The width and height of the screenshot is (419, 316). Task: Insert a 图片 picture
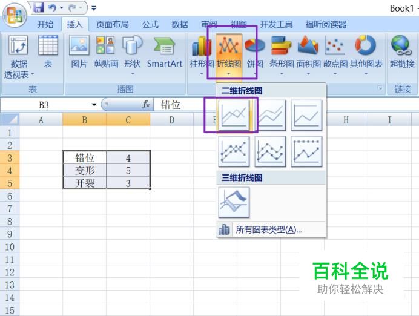[x=79, y=52]
